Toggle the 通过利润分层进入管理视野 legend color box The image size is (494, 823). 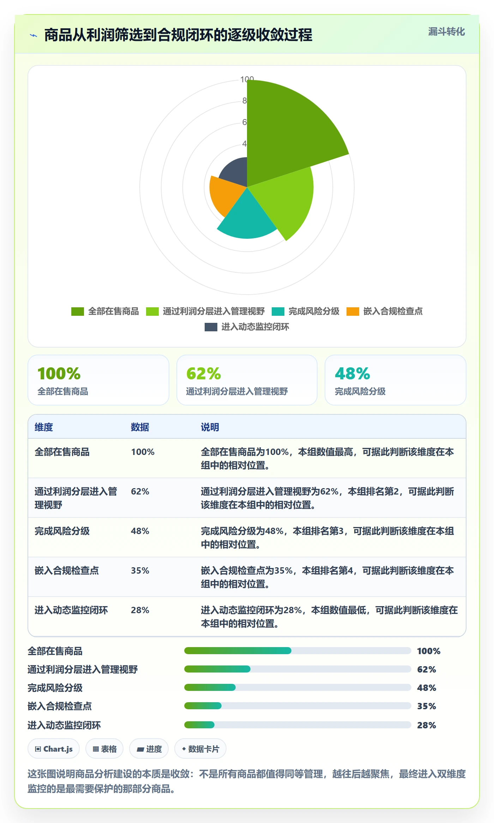point(152,312)
